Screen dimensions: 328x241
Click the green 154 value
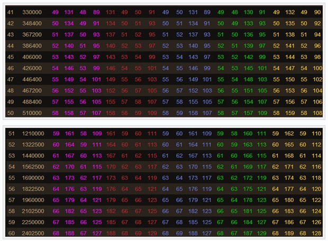(x=248, y=102)
